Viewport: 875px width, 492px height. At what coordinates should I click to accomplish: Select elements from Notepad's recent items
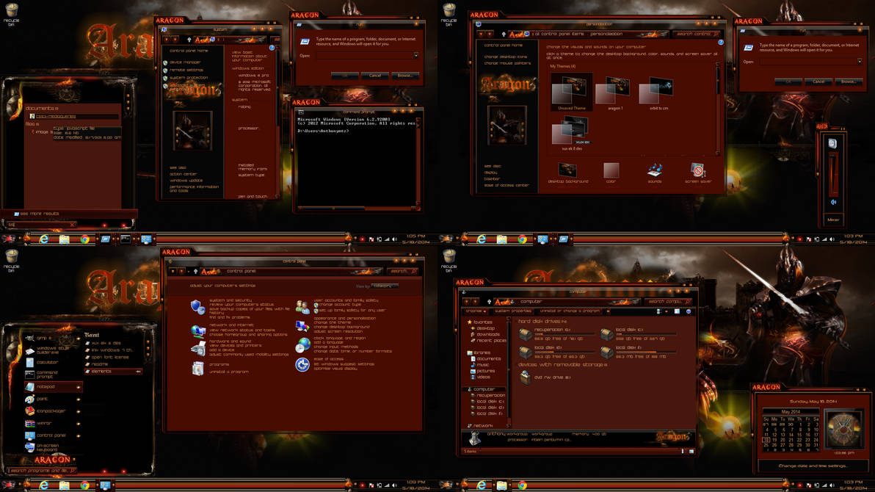pos(101,372)
